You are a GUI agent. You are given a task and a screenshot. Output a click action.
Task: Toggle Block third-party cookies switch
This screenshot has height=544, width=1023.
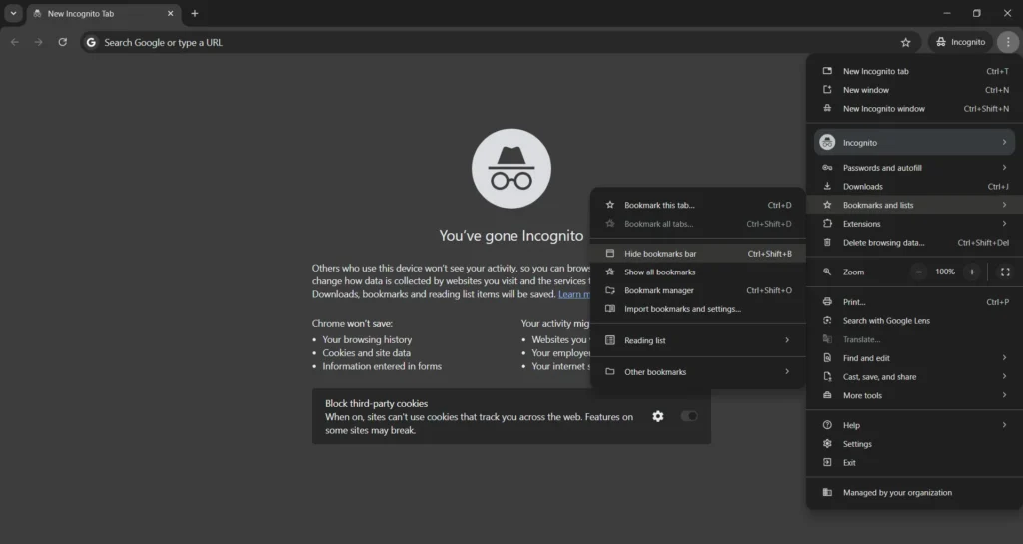[689, 416]
